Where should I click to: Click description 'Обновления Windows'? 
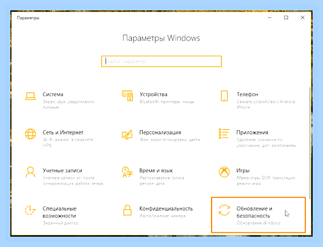(258, 223)
